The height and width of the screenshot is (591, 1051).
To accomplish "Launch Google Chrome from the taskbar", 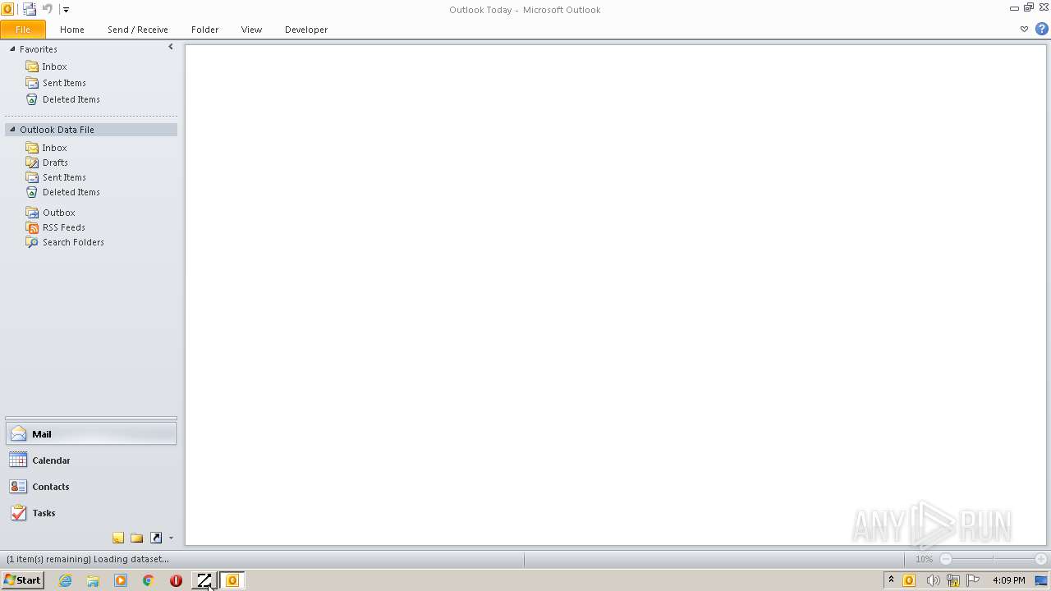I will 149,580.
